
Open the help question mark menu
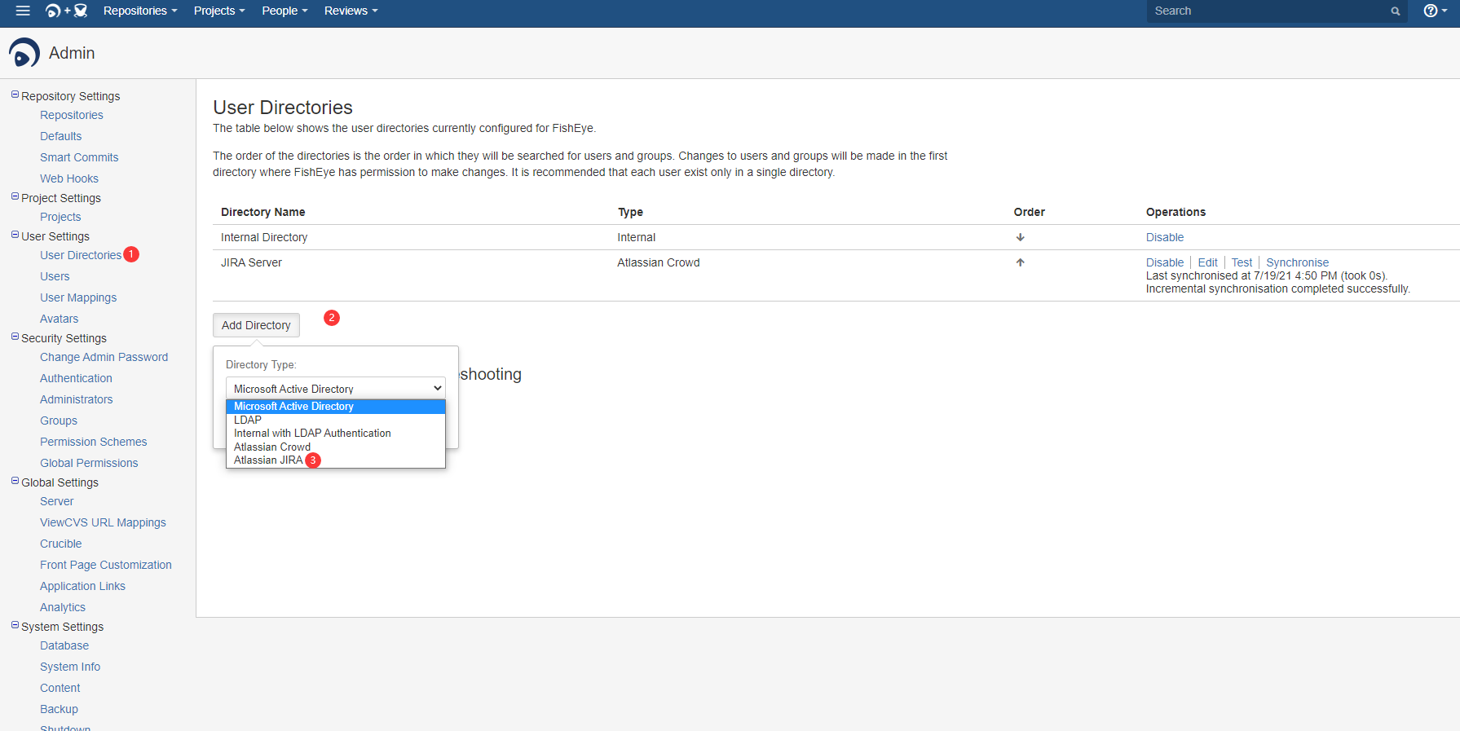pyautogui.click(x=1435, y=11)
